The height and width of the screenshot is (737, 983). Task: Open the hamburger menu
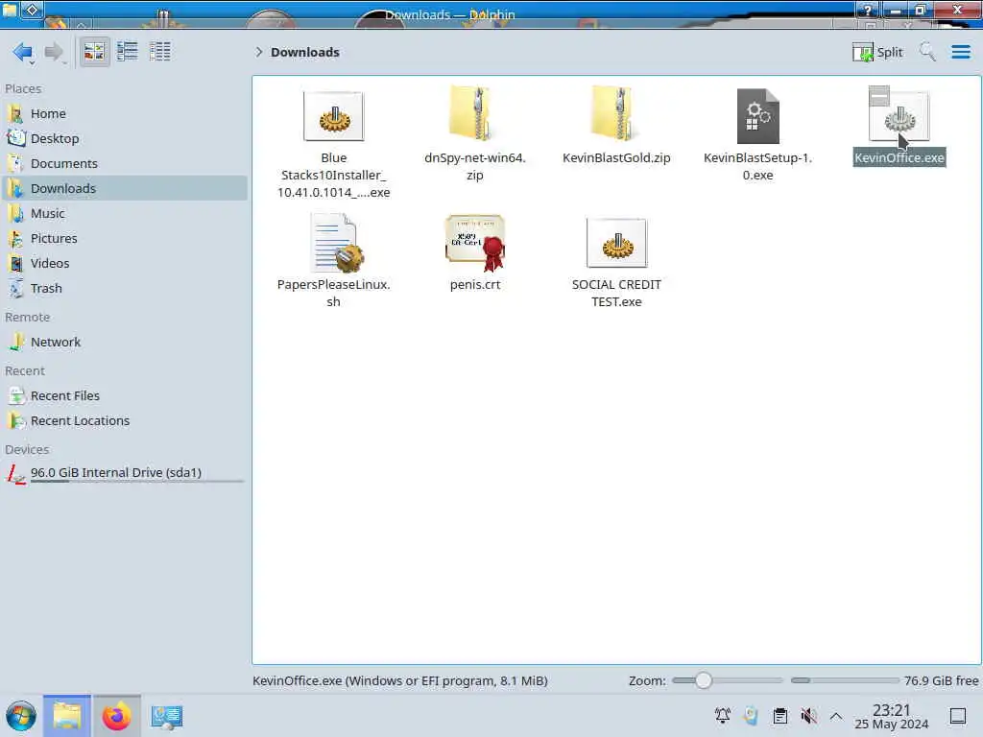(960, 52)
